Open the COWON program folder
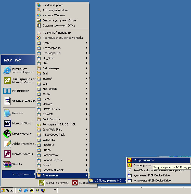Screen dimensions: 191x194 (x=62, y=114)
